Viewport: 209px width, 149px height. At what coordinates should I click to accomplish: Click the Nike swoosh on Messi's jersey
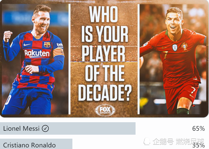pos(27,45)
